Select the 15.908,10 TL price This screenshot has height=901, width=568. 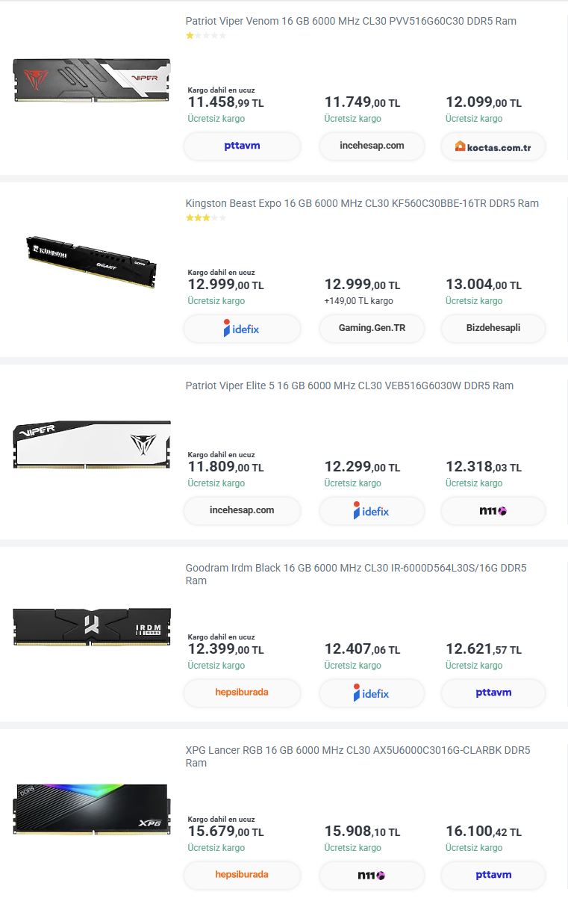tap(362, 832)
